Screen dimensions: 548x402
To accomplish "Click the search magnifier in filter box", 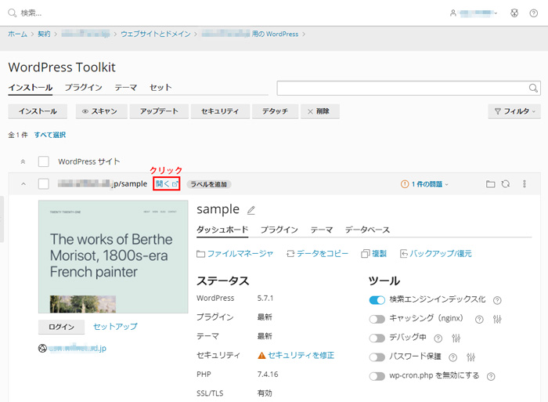I will (534, 88).
